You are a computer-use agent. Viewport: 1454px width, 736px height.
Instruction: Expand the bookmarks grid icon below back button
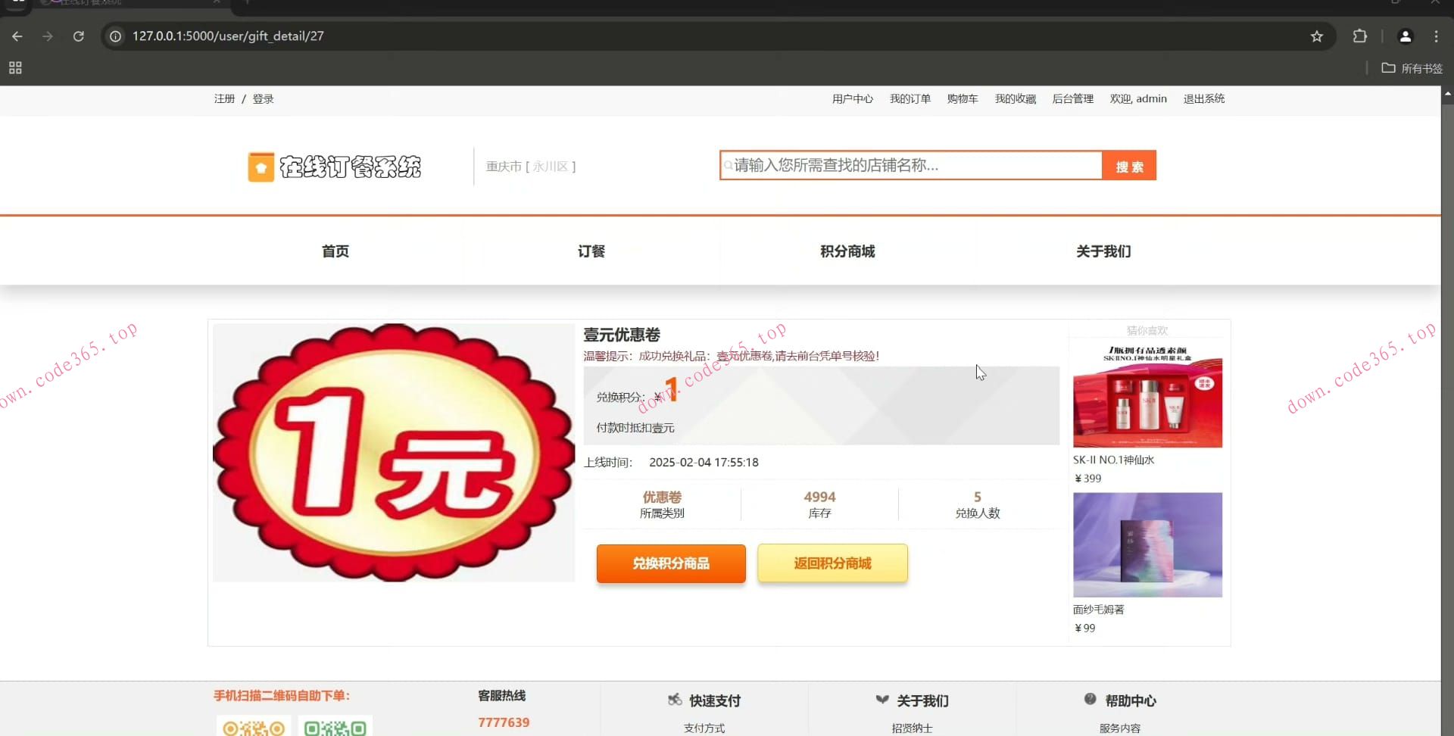pos(14,67)
